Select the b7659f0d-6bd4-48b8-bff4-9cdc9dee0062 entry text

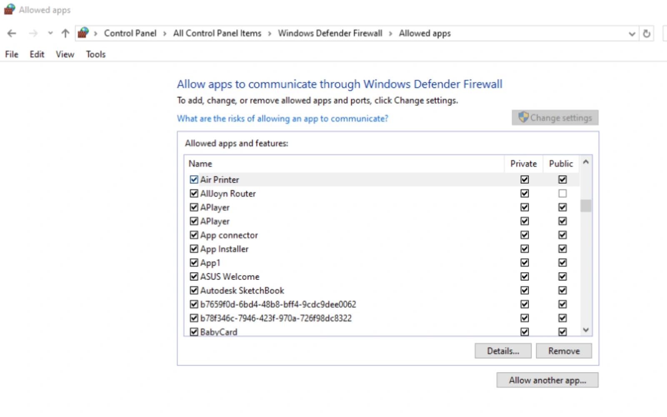pyautogui.click(x=278, y=304)
